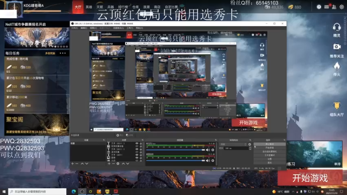Open source properties gear in sources toolbar
Image resolution: width=347 pixels, height=195 pixels.
click(x=118, y=164)
